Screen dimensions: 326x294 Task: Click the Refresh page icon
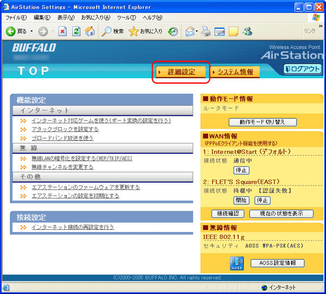coord(76,32)
